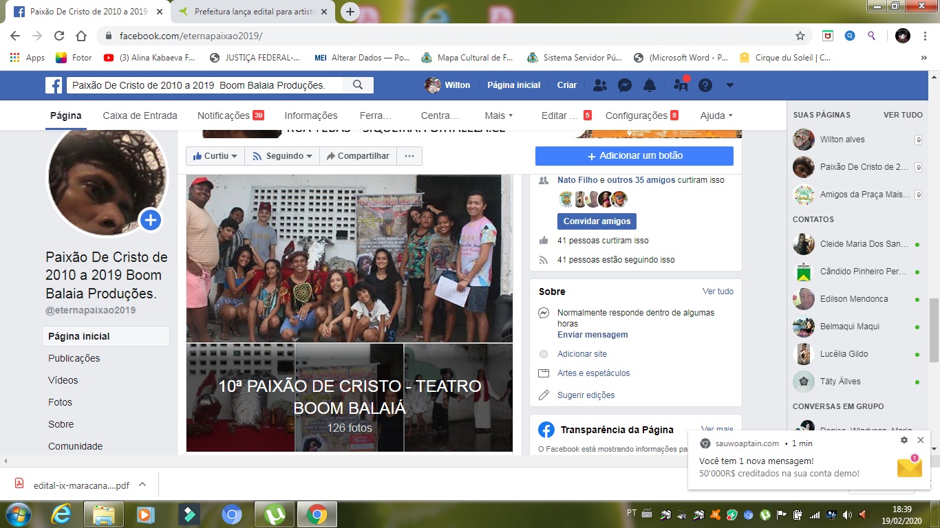Click the Convidar amigos button
The height and width of the screenshot is (528, 940).
(x=597, y=221)
